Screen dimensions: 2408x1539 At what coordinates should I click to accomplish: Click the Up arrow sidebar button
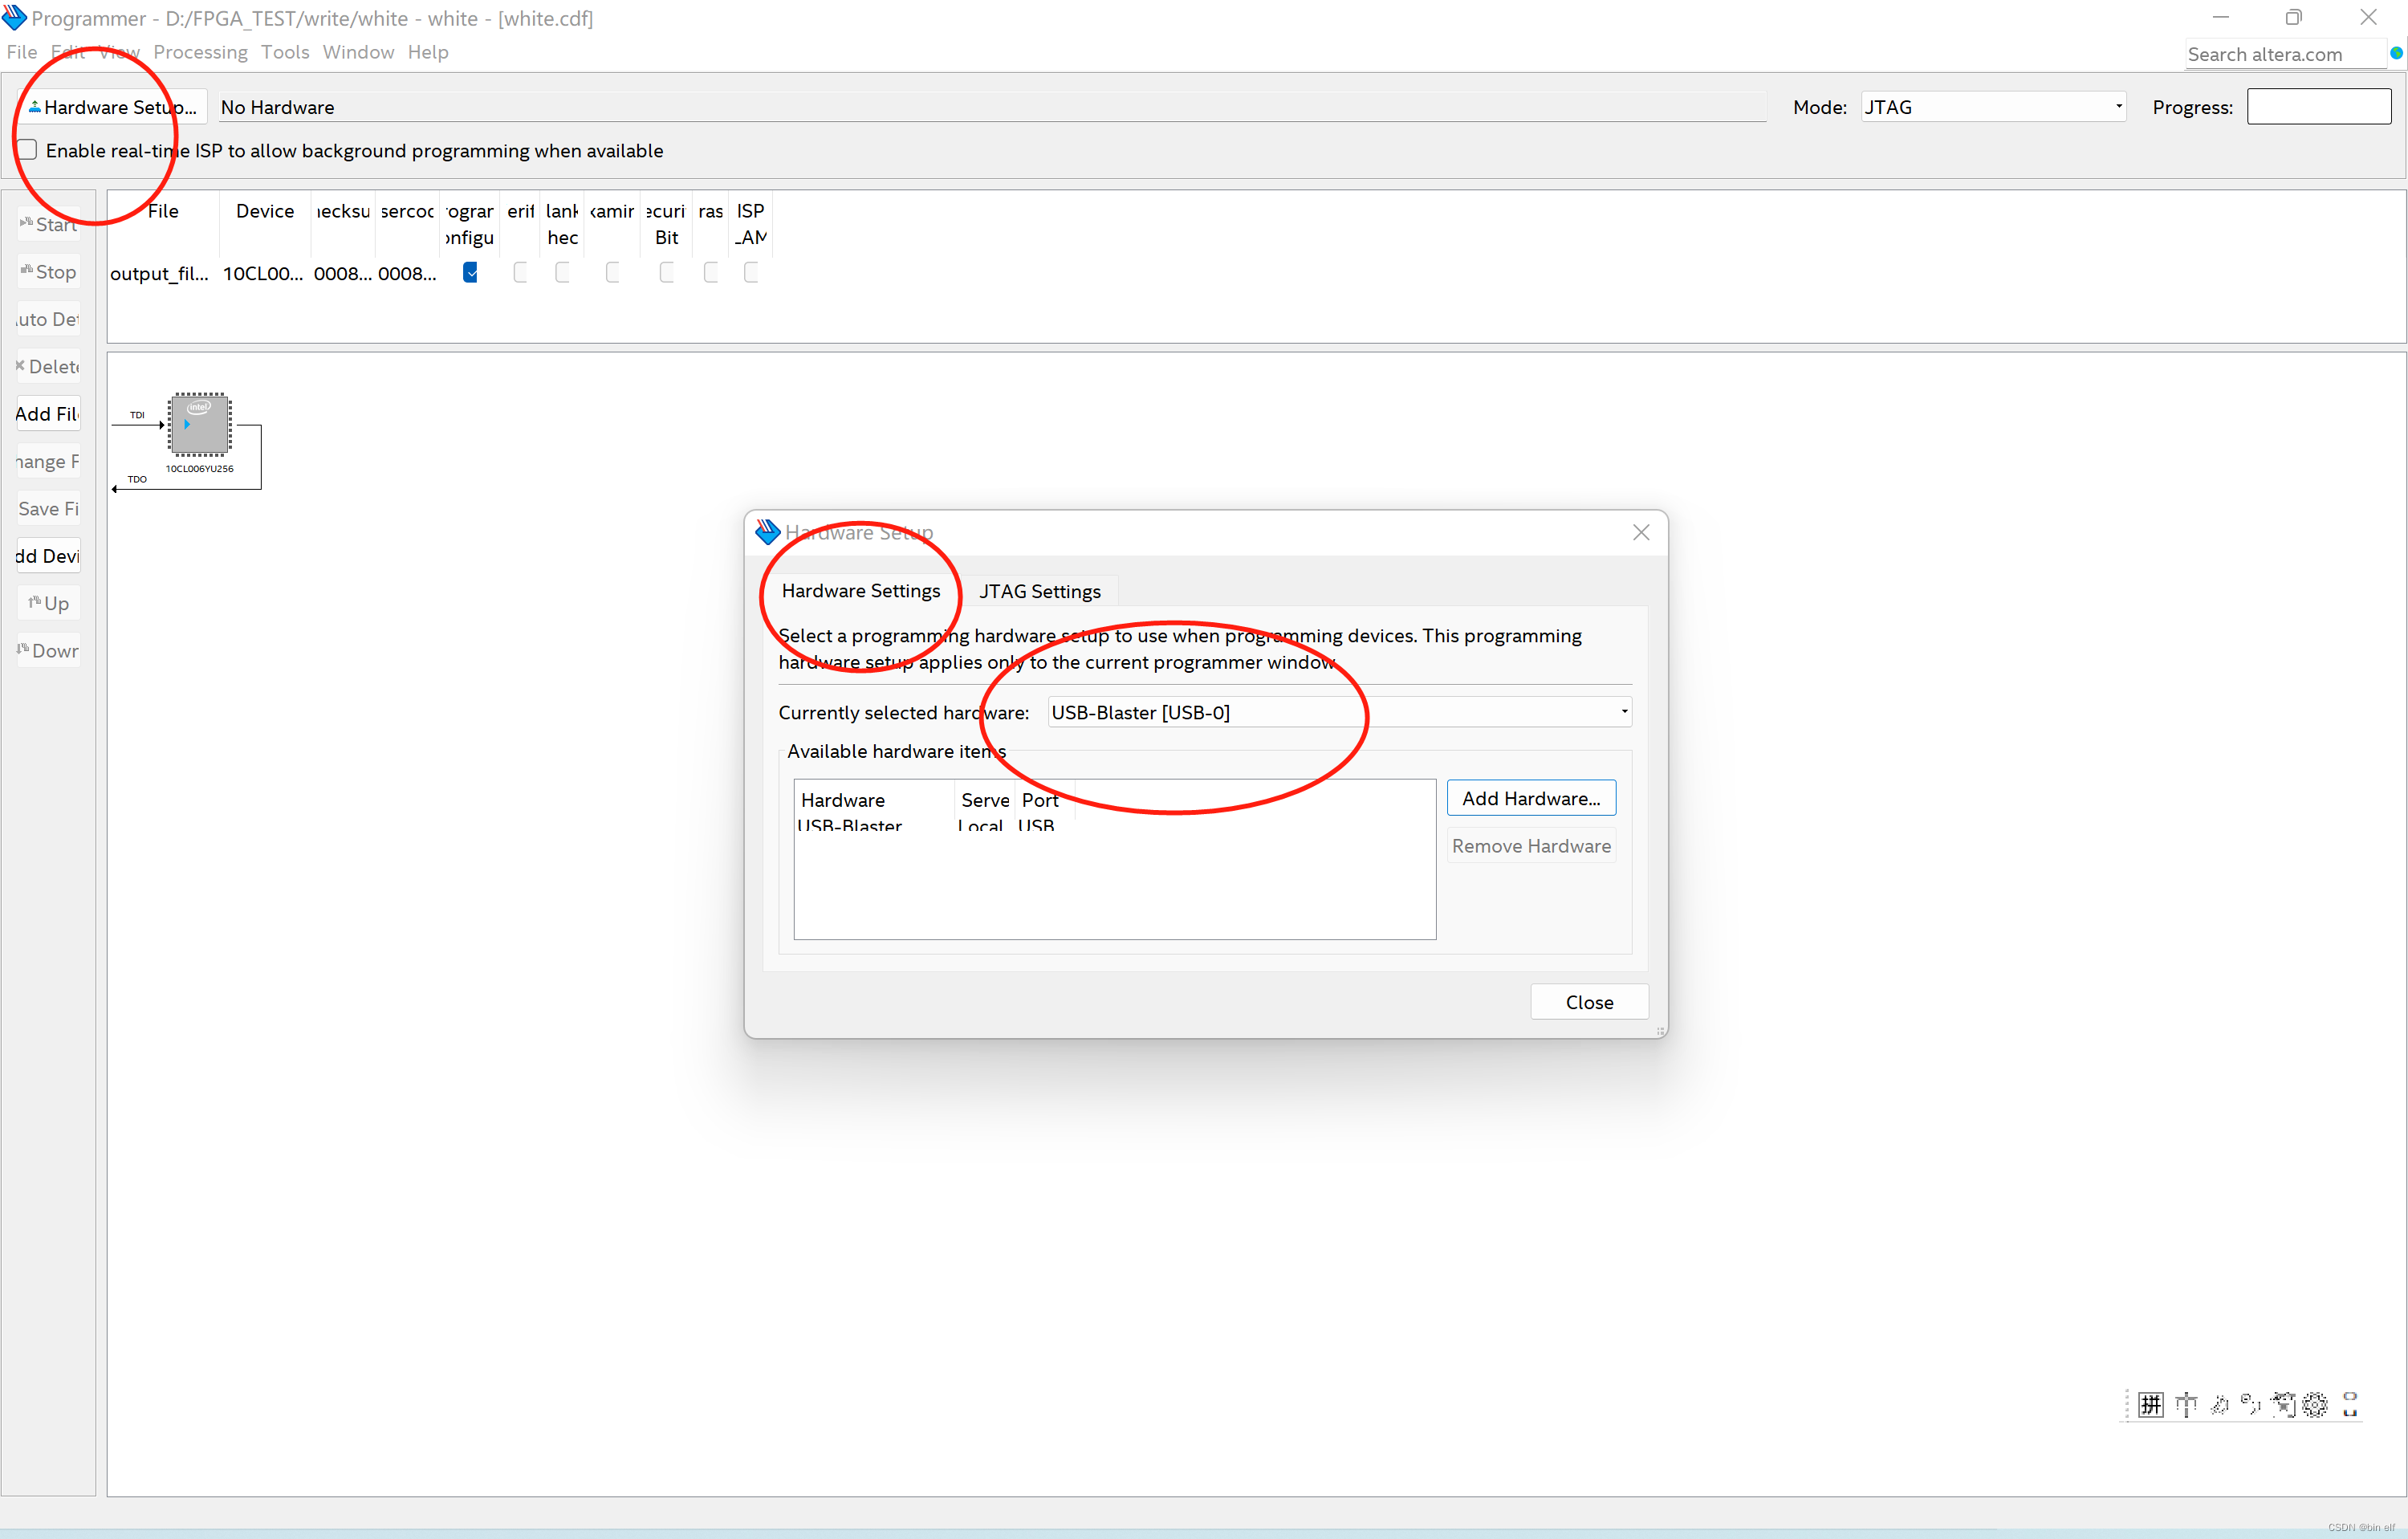(x=49, y=603)
